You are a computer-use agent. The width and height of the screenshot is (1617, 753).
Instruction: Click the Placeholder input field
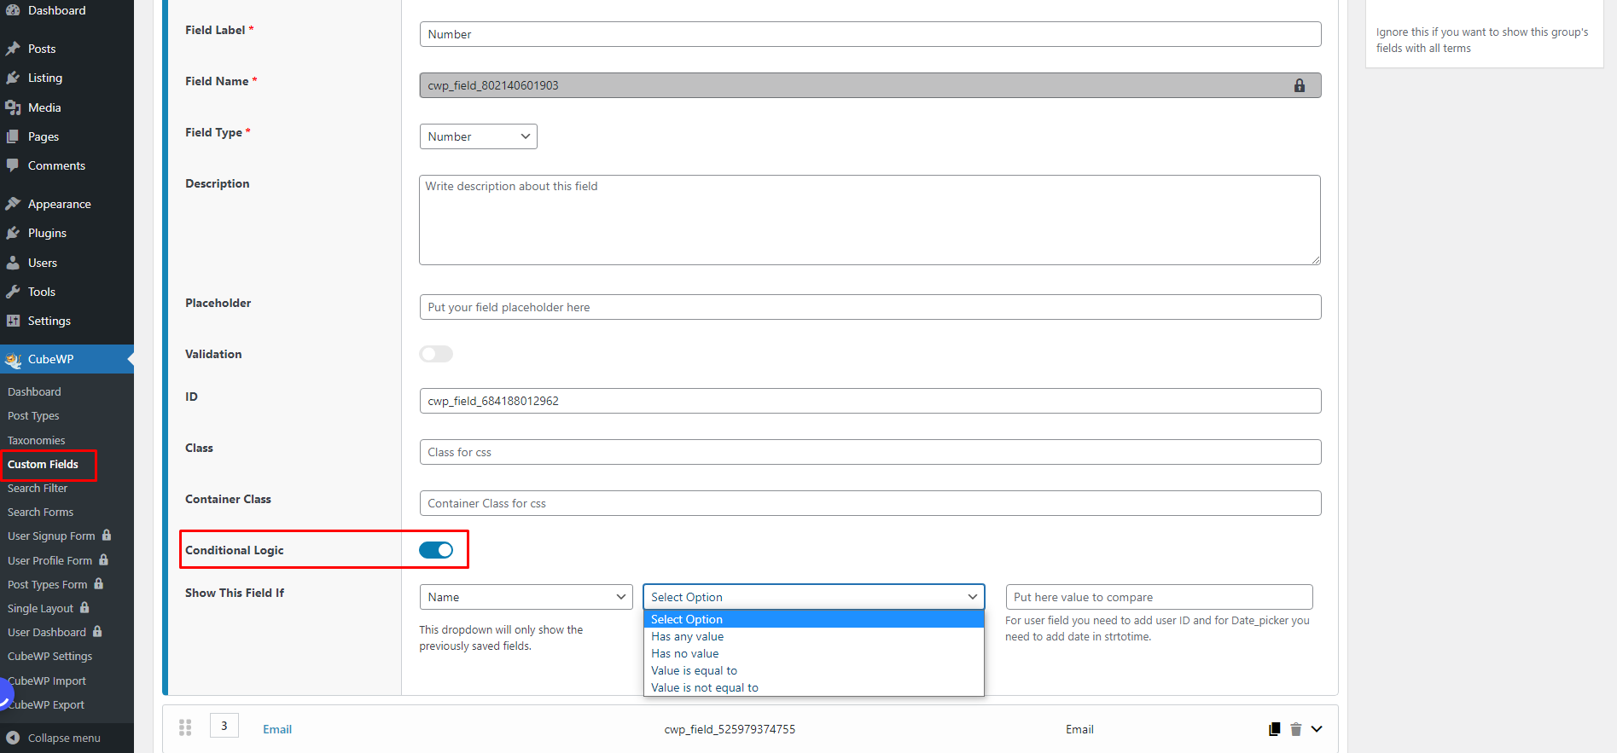point(870,307)
